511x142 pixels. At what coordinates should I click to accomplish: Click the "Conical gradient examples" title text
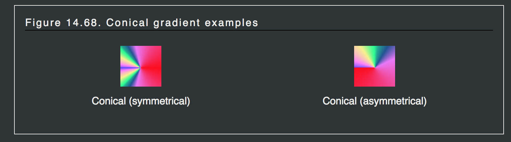pyautogui.click(x=182, y=23)
